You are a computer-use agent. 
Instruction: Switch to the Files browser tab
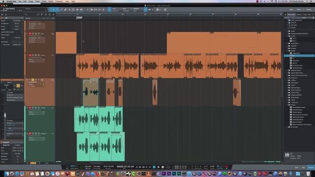coord(309,14)
